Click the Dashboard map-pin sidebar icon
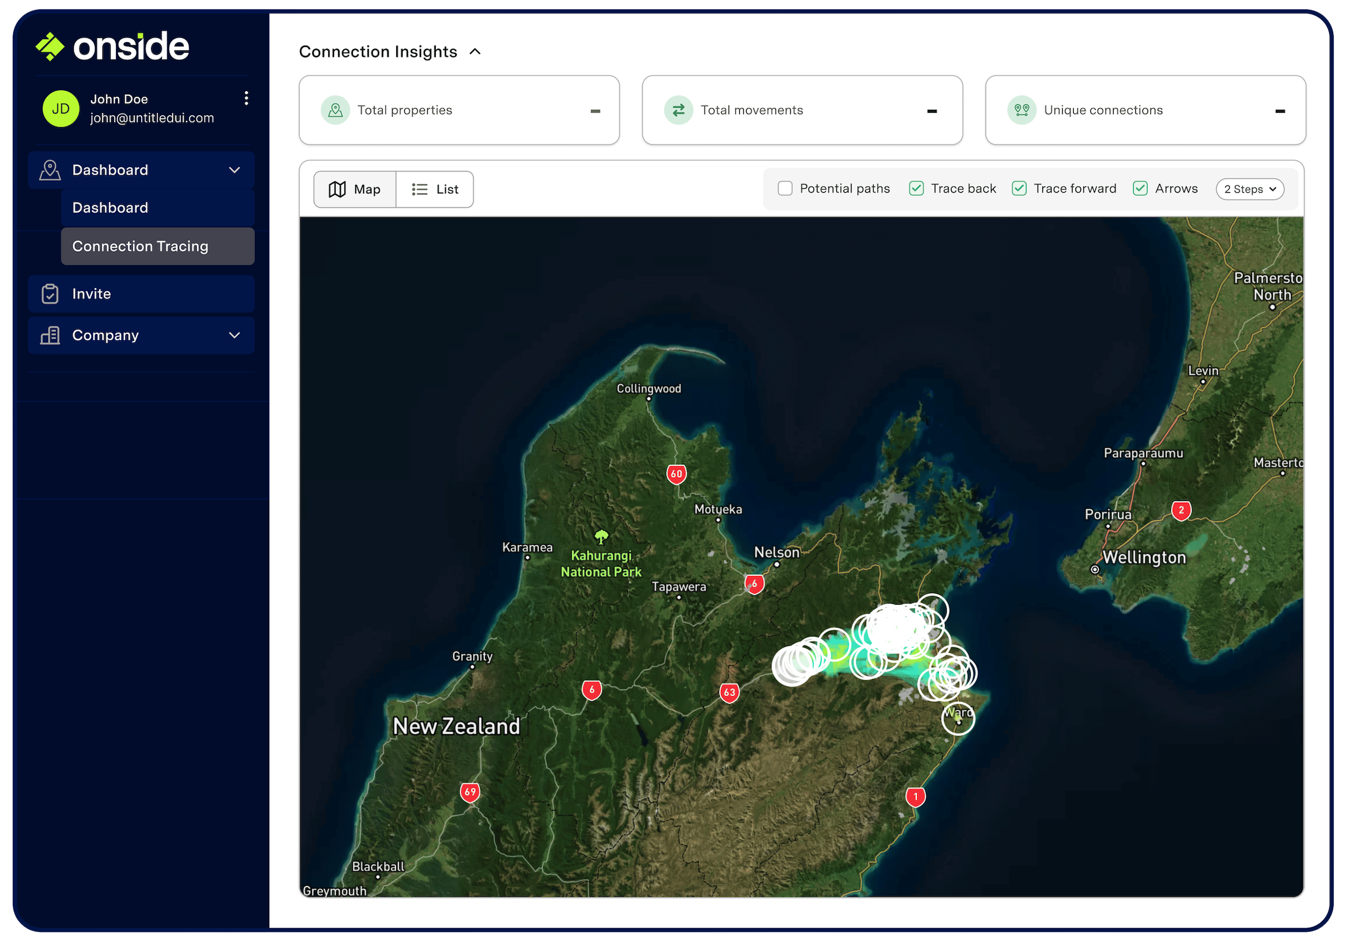Viewport: 1346px width, 939px height. (x=50, y=170)
